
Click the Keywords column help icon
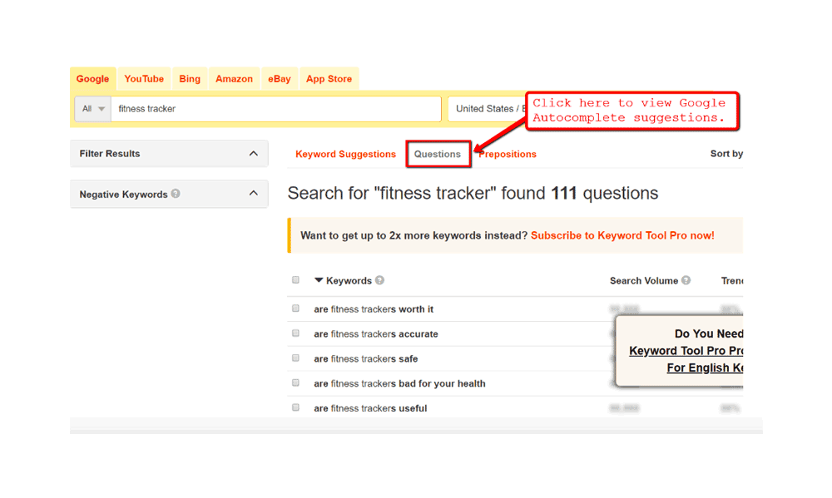(379, 281)
